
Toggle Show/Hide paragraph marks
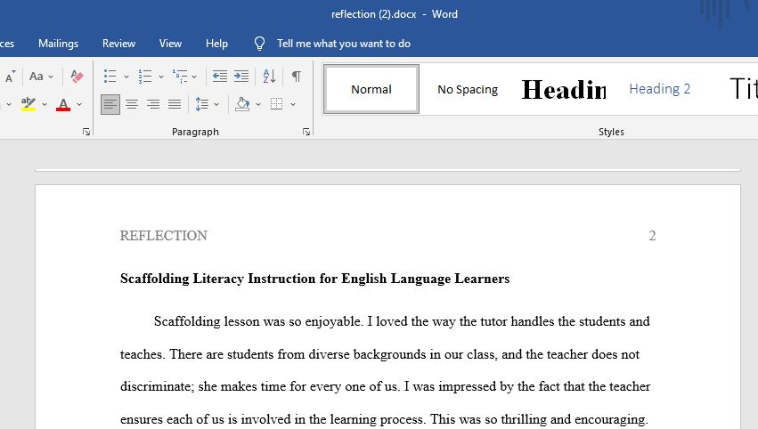297,77
